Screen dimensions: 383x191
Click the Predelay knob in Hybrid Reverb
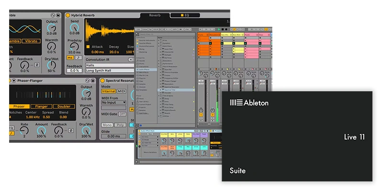click(74, 46)
